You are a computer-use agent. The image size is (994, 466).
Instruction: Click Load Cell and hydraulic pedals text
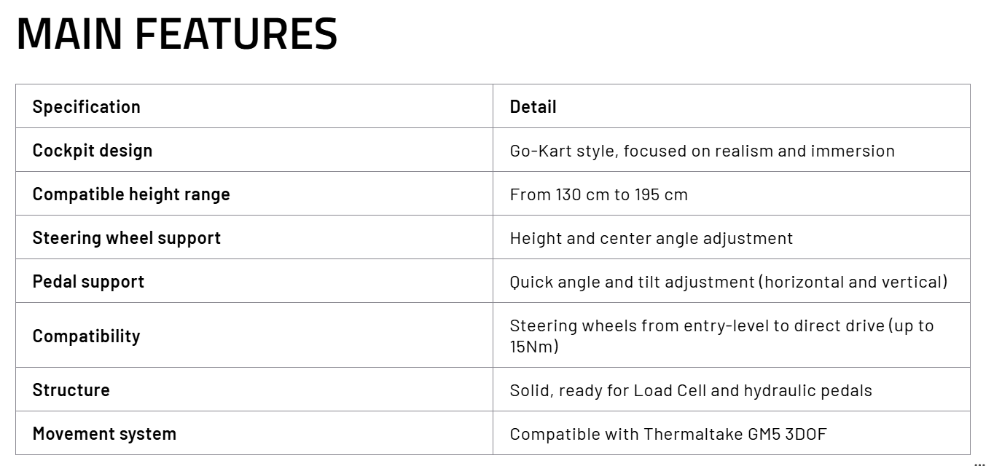pos(753,390)
